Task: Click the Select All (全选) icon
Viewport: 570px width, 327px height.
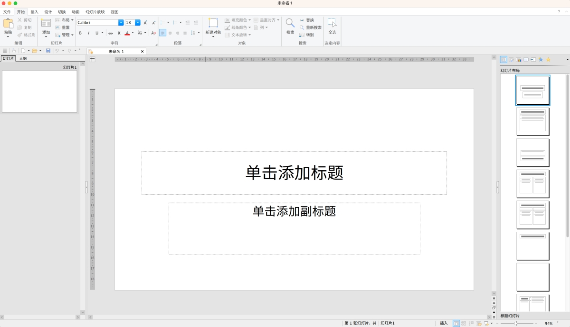Action: (332, 23)
